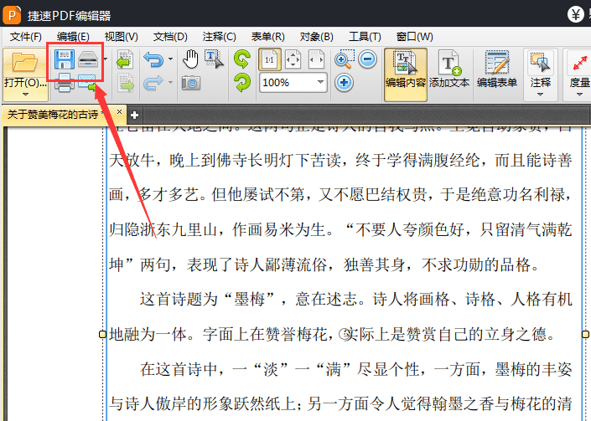Image resolution: width=591 pixels, height=421 pixels.
Task: Open the 注释(C) menu
Action: coord(219,37)
